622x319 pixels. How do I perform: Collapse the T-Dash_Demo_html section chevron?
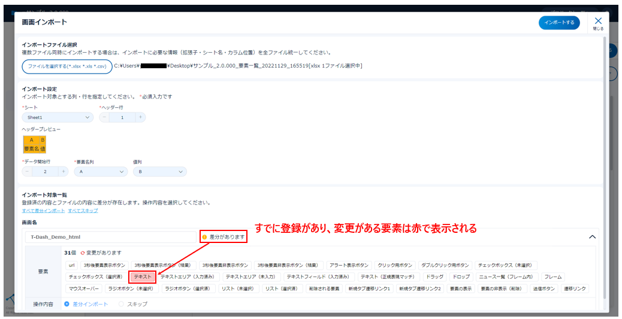pos(592,237)
